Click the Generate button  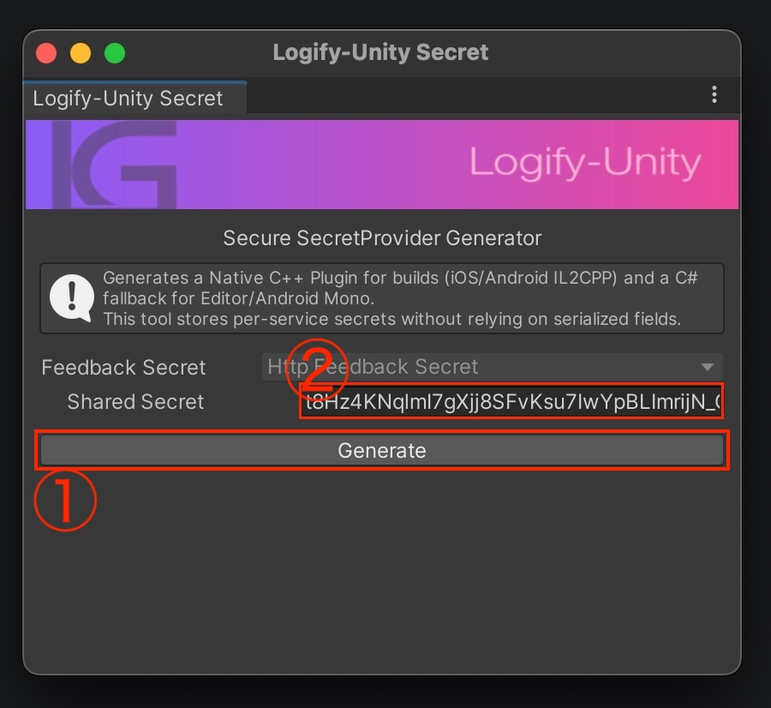(x=382, y=451)
